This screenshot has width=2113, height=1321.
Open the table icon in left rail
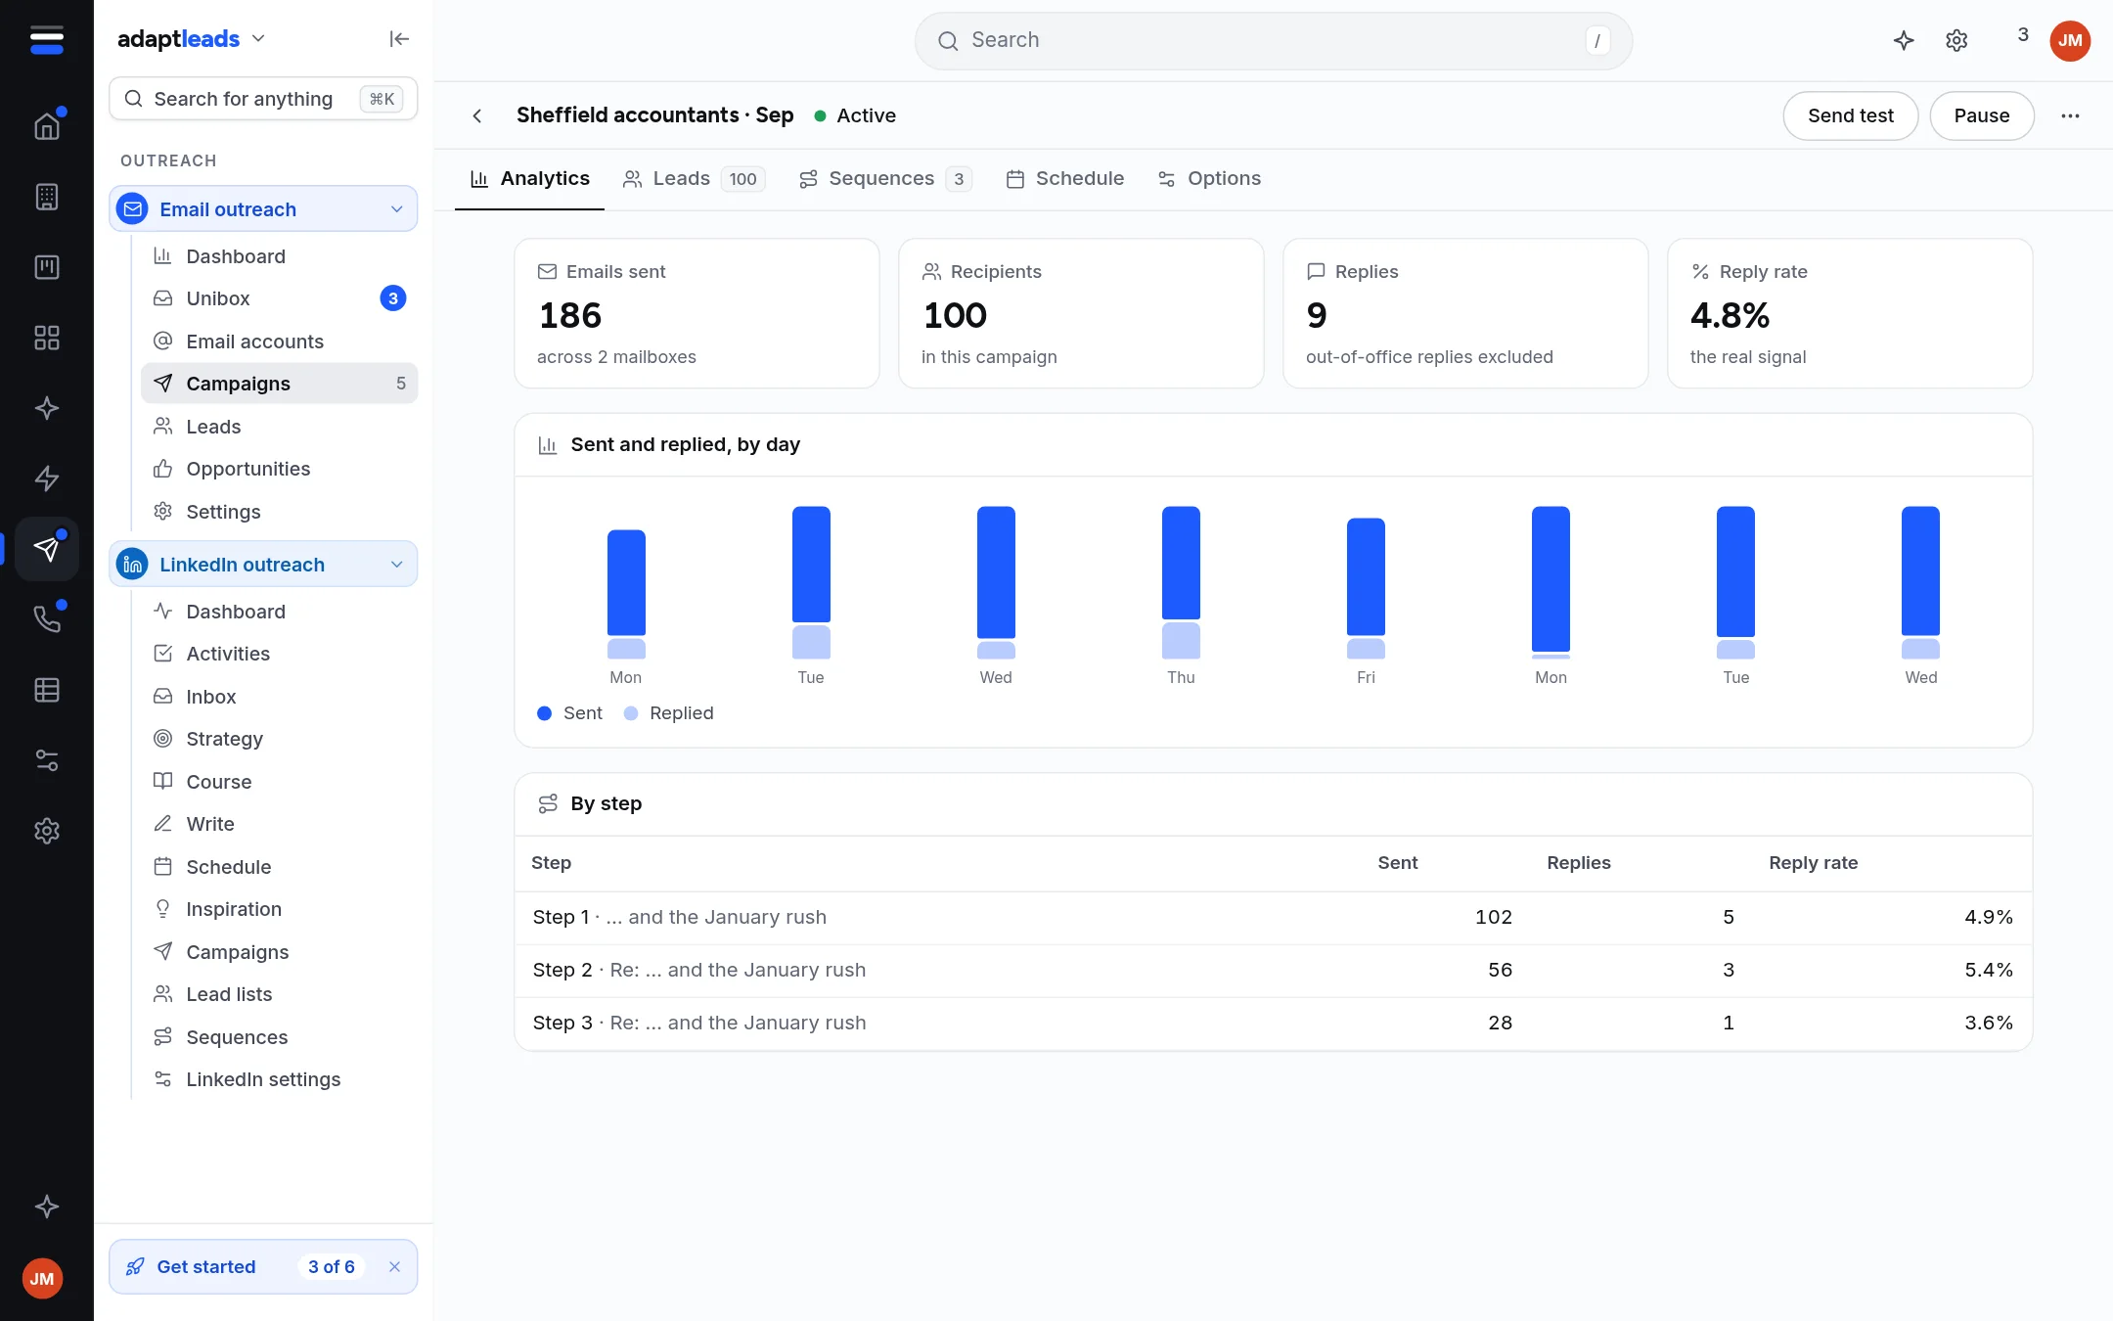(x=47, y=690)
